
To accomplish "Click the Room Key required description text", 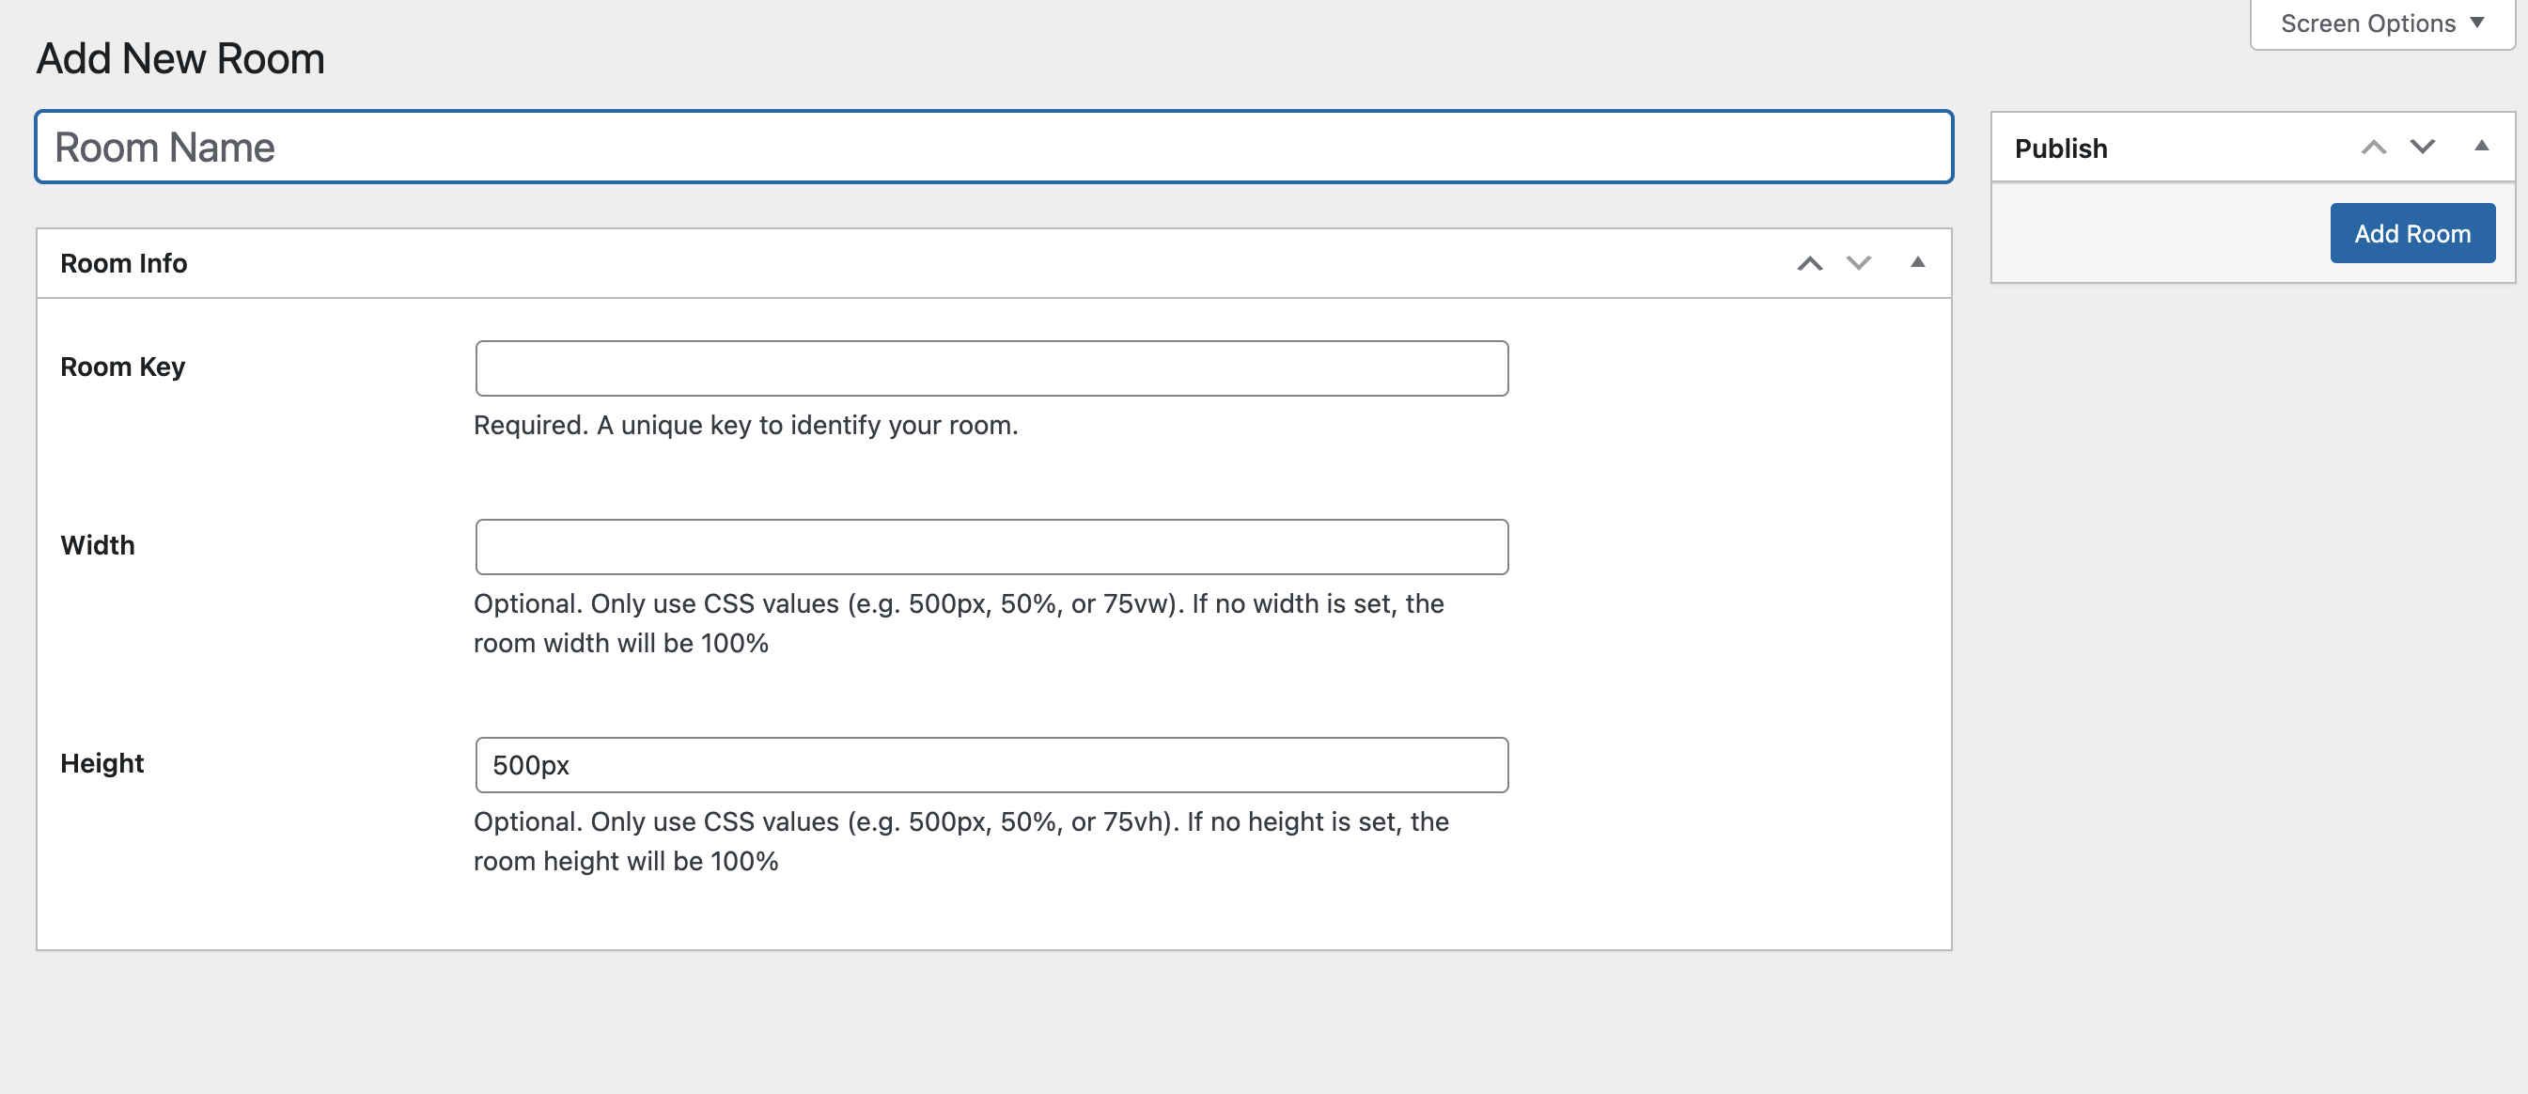I will click(x=745, y=425).
